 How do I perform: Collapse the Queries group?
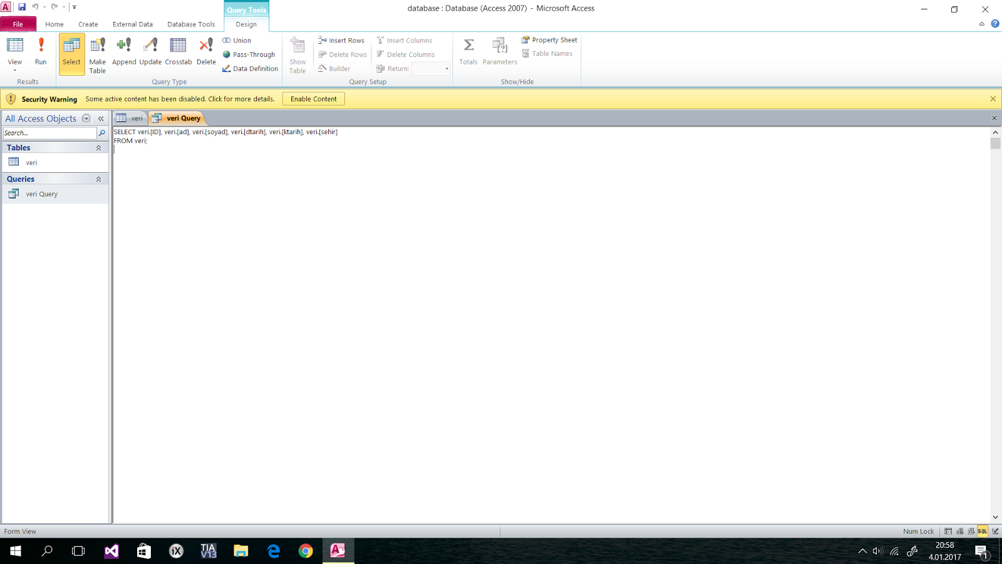coord(98,179)
